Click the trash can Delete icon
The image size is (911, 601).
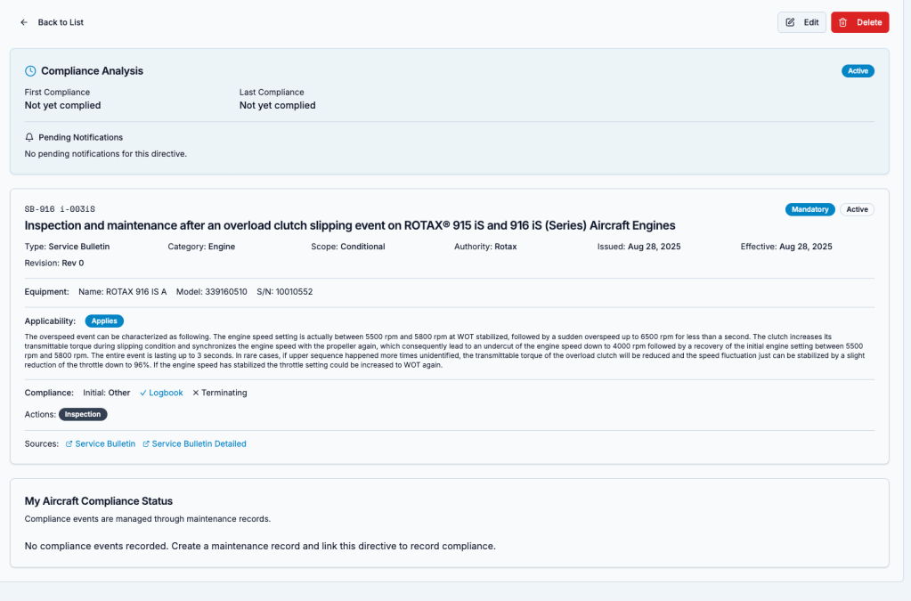[x=843, y=22]
